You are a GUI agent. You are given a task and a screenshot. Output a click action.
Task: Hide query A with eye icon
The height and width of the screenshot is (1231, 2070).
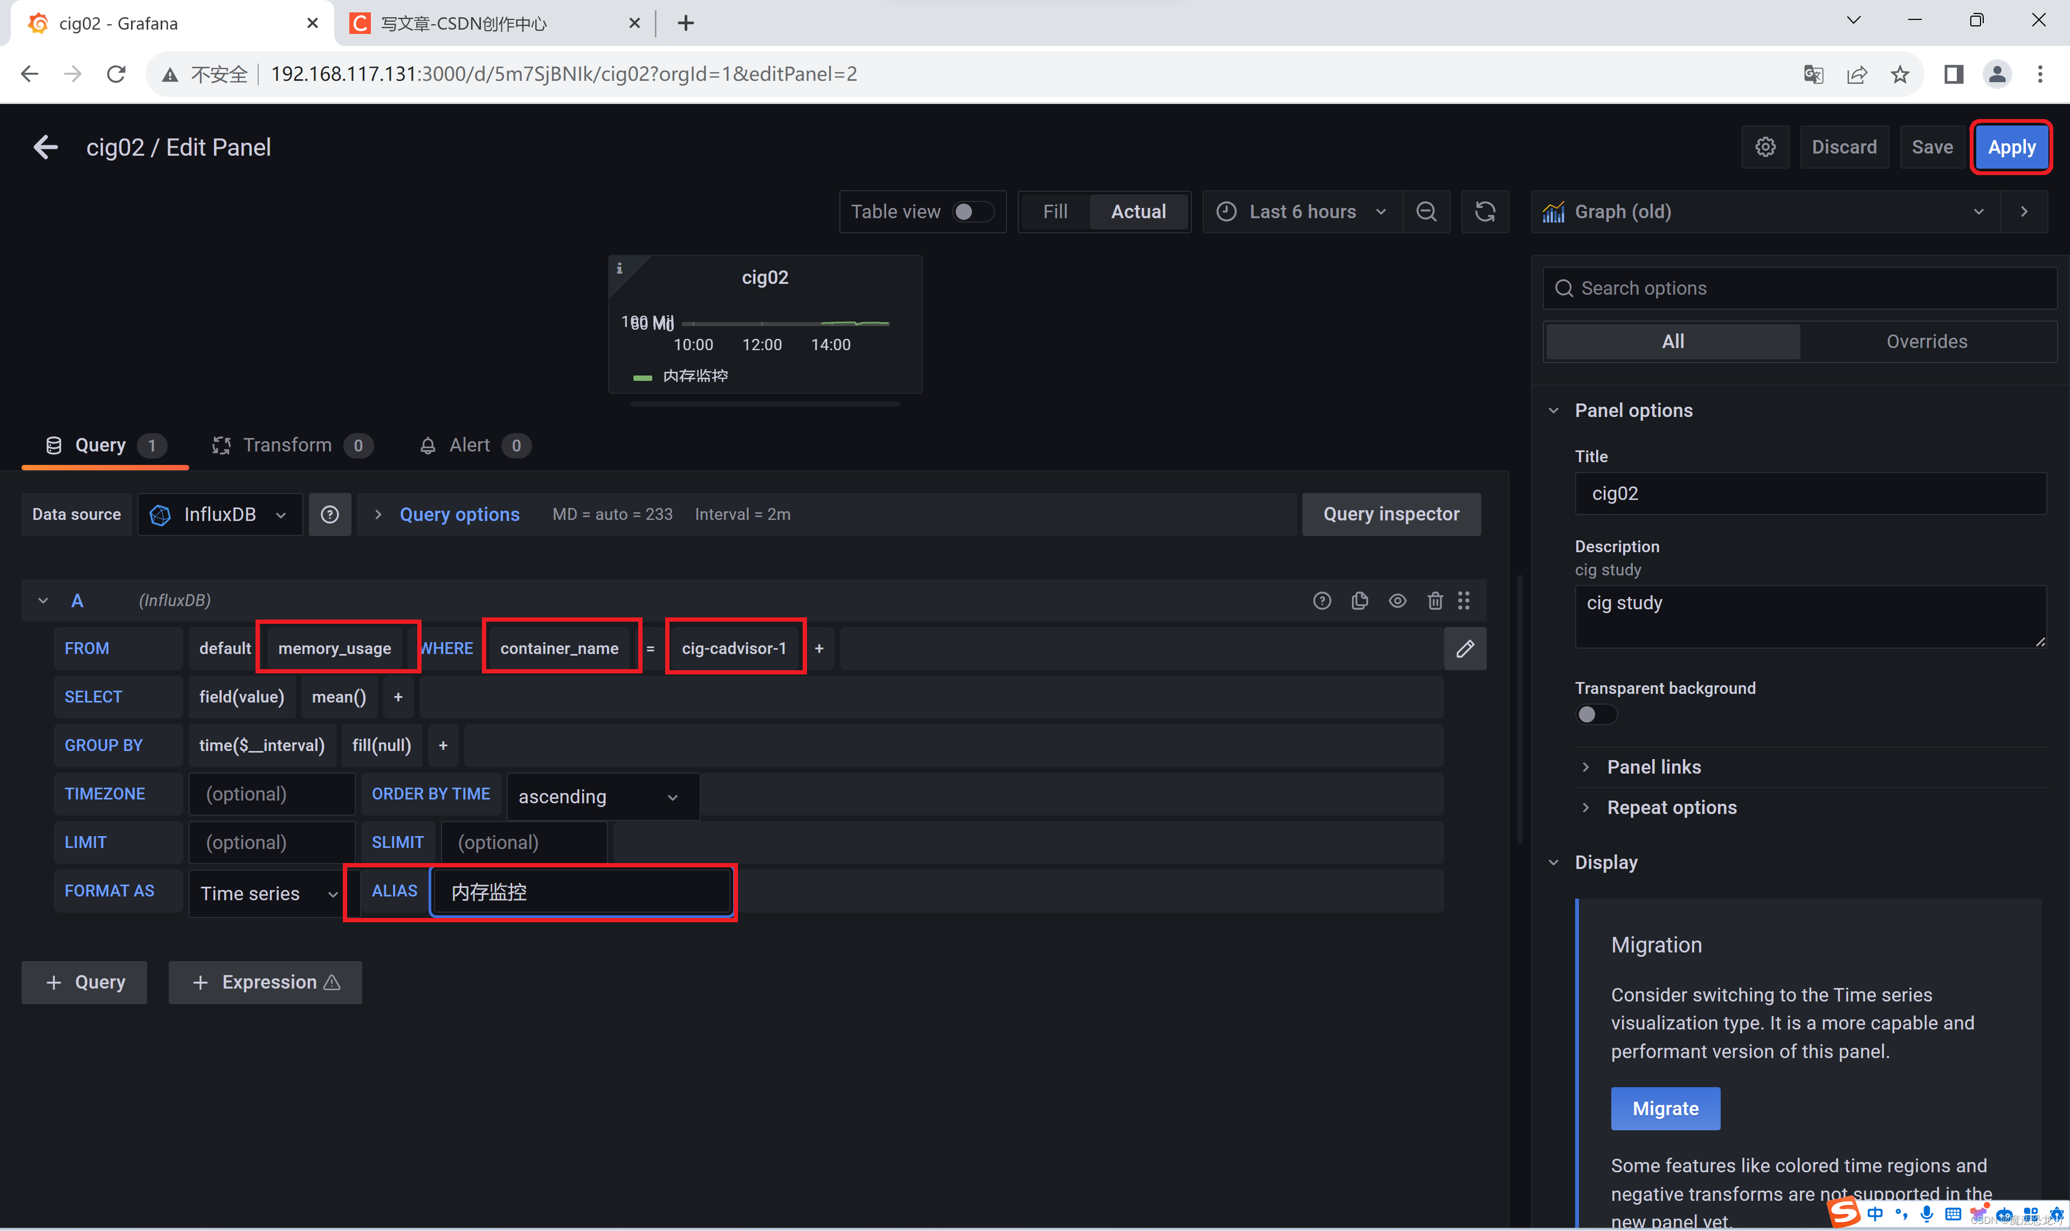[1398, 601]
